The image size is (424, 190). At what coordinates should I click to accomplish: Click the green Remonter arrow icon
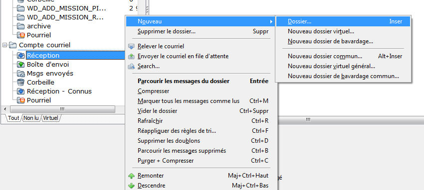(131, 176)
